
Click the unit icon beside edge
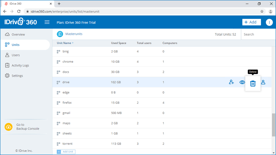pyautogui.click(x=58, y=93)
